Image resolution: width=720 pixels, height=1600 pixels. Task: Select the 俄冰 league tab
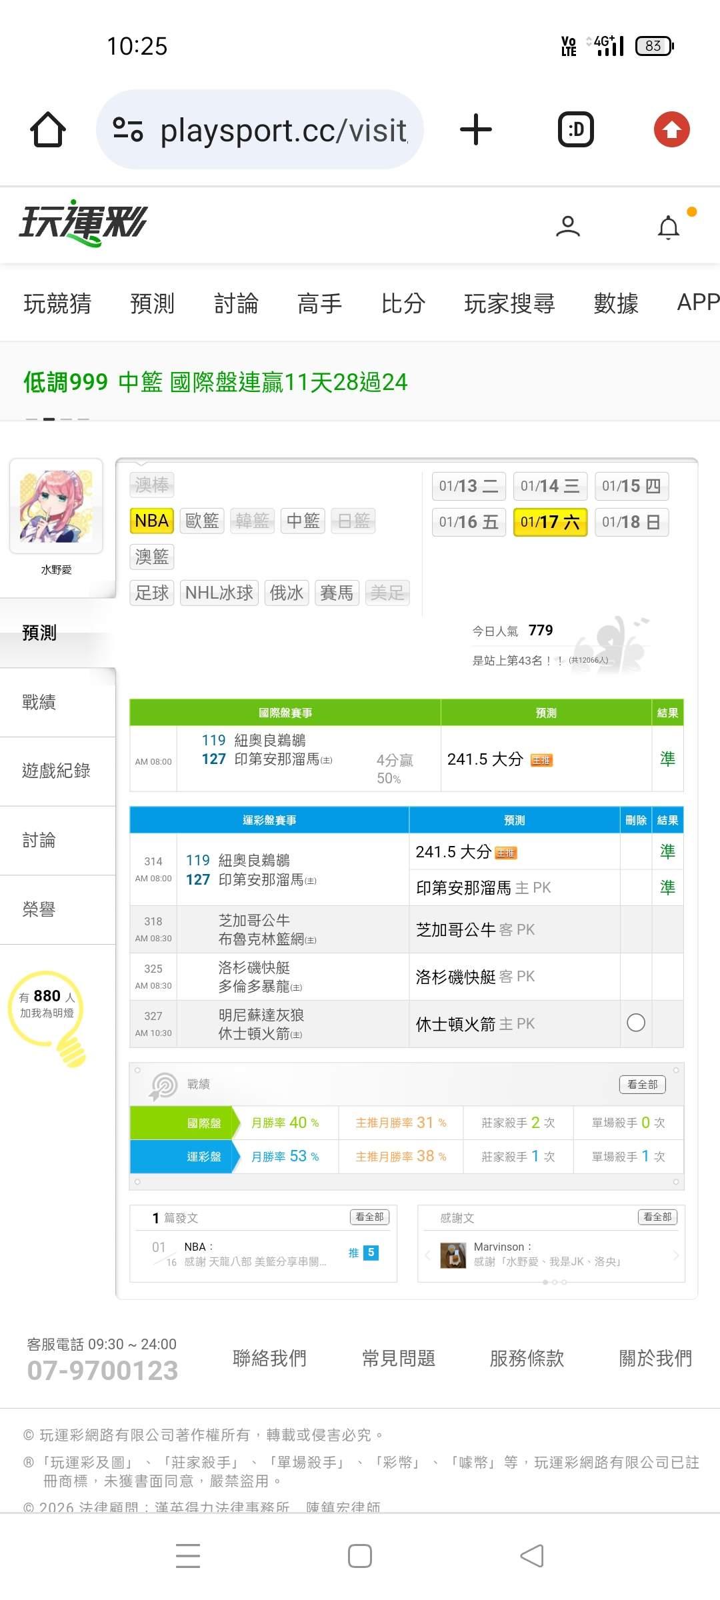click(x=287, y=593)
